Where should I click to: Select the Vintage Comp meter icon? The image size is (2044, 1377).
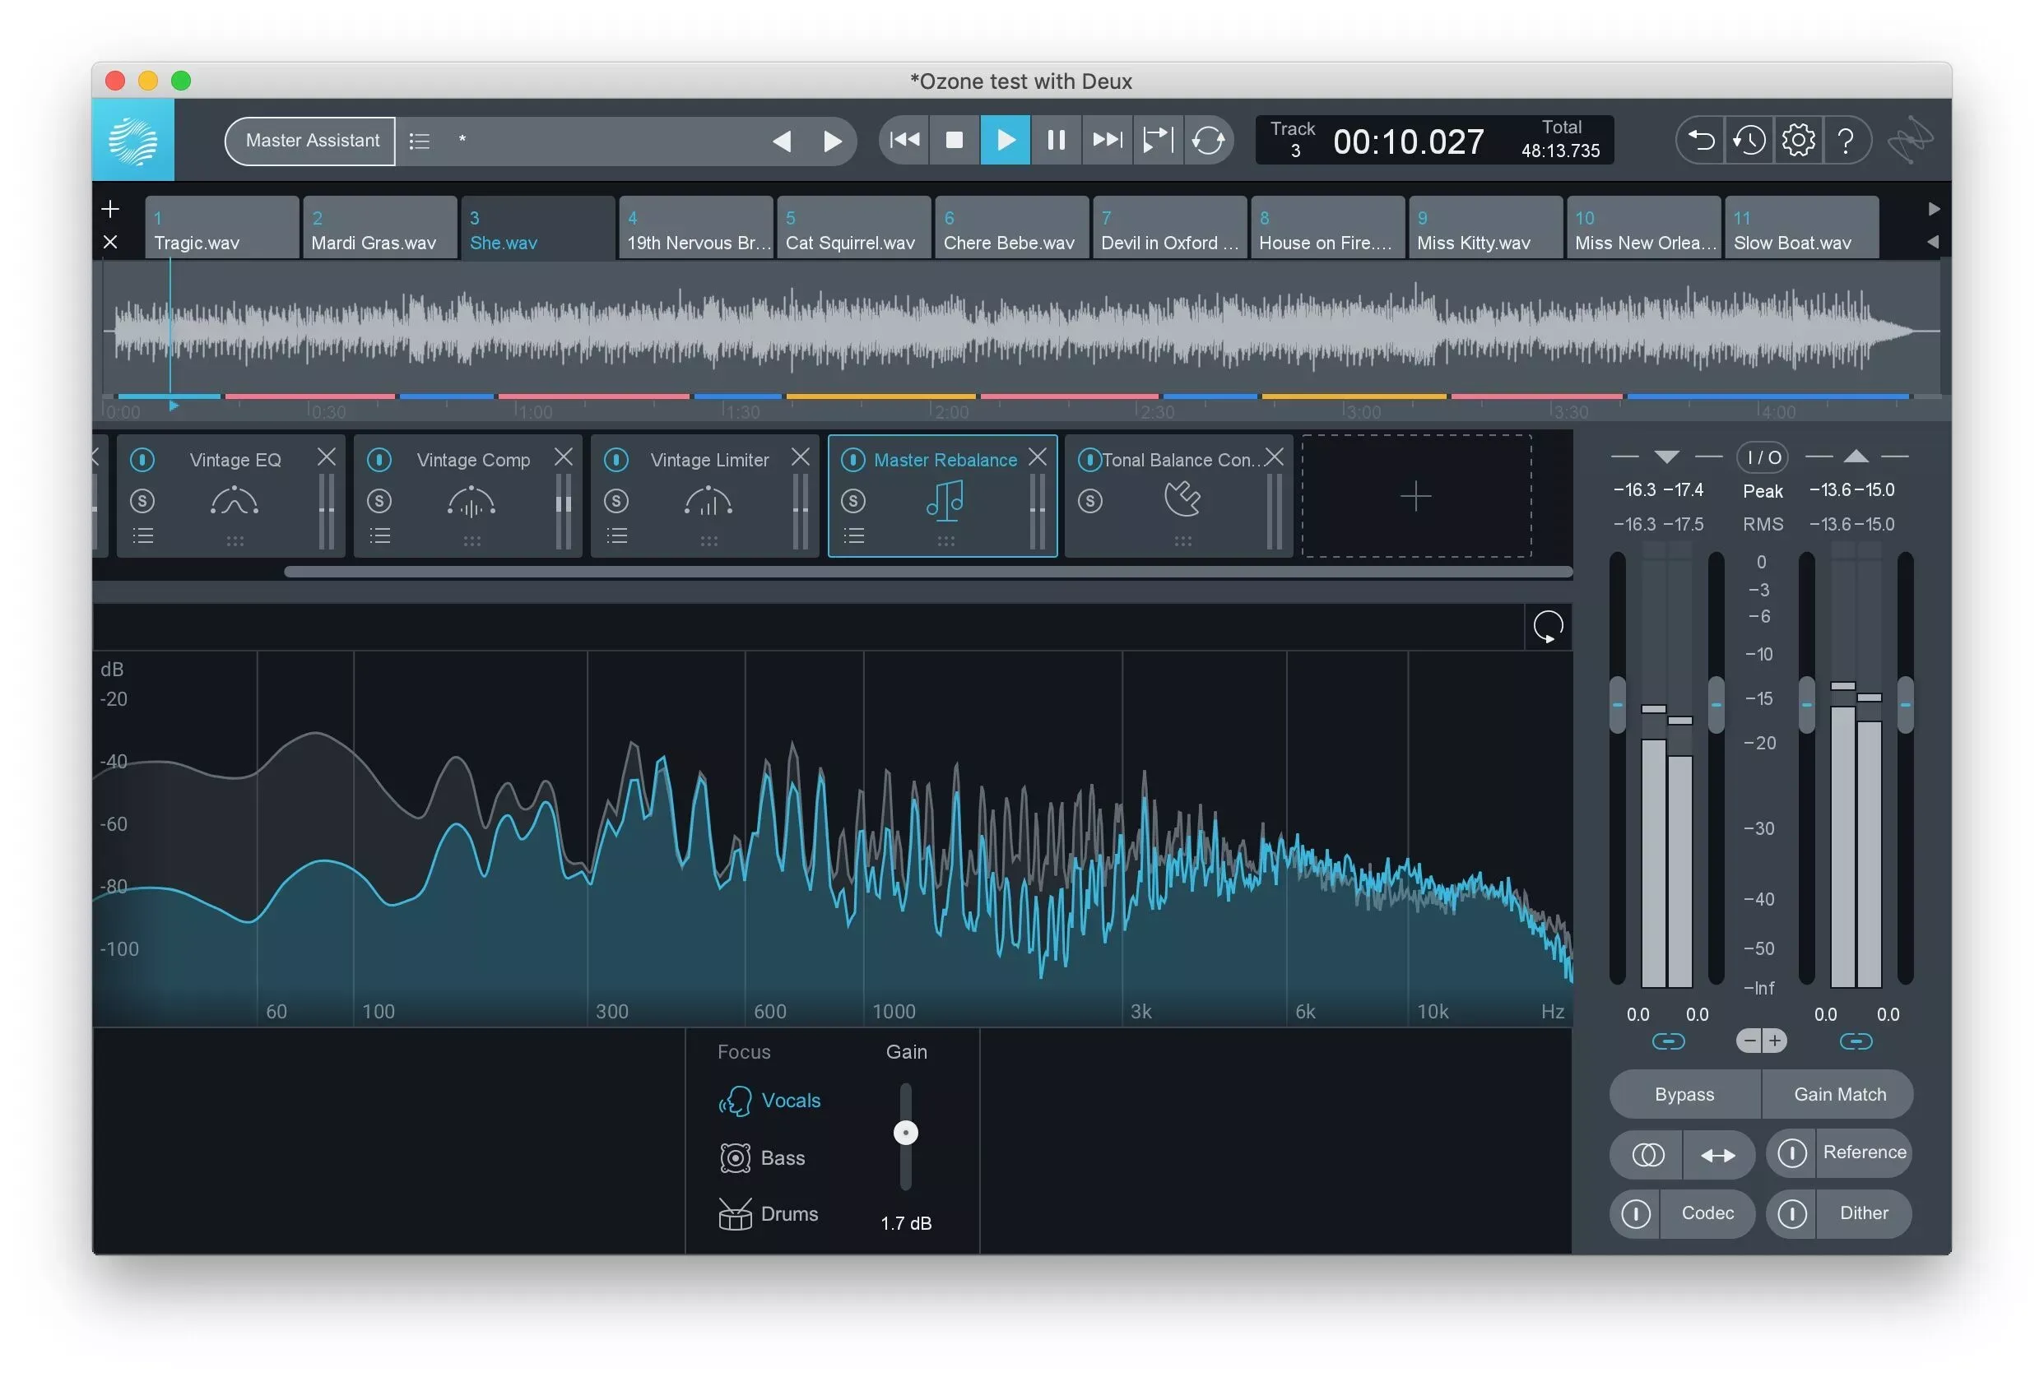[472, 501]
